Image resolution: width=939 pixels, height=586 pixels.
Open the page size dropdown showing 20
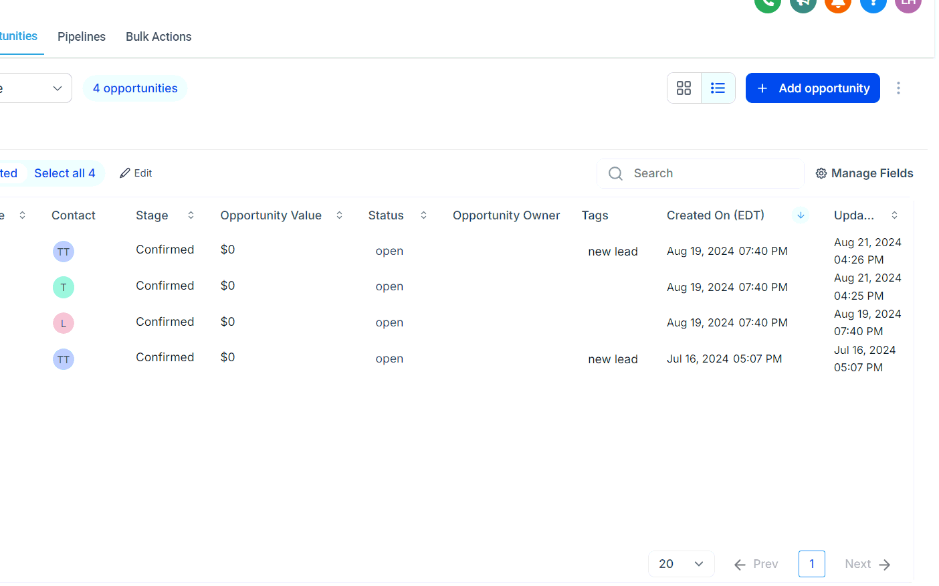[681, 564]
